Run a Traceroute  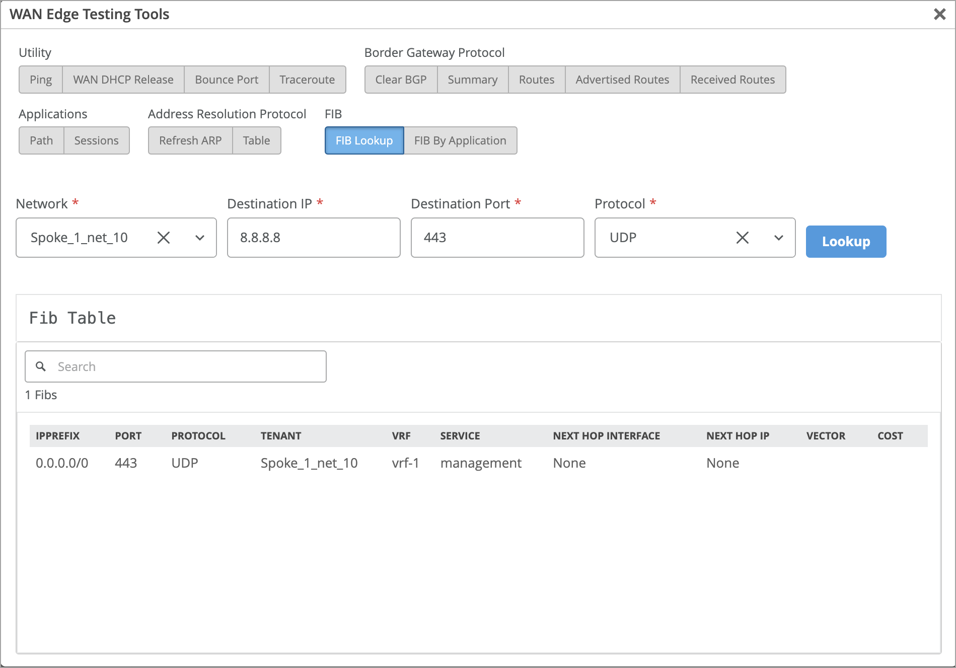[307, 79]
